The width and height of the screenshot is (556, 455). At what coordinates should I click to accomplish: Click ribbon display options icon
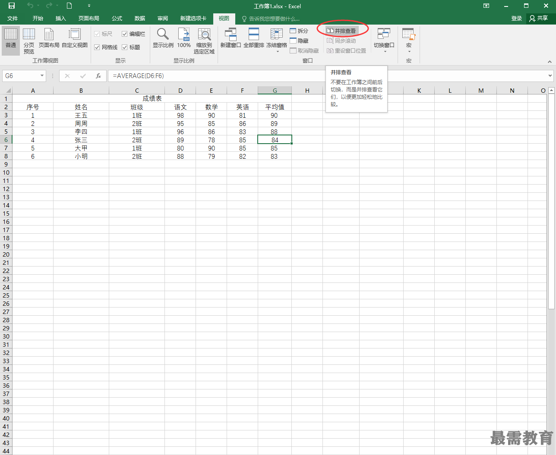pos(486,6)
